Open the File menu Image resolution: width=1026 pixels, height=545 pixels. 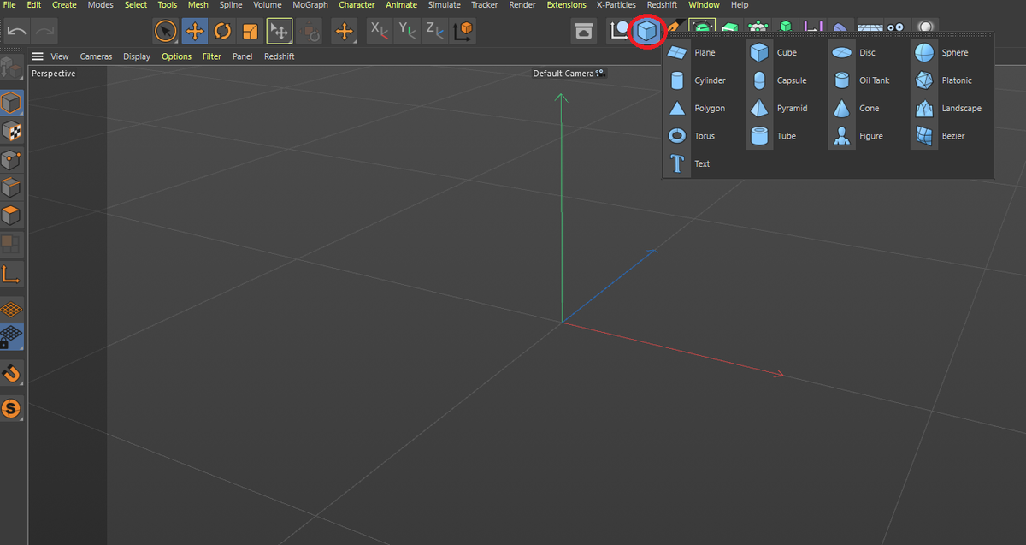(x=10, y=5)
